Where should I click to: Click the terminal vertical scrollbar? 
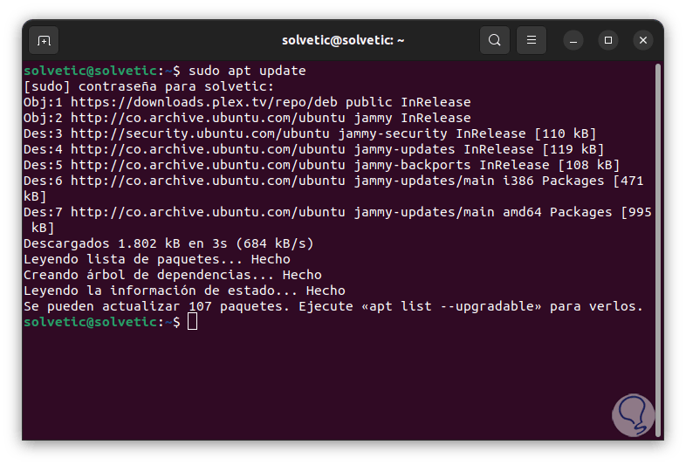[x=657, y=250]
